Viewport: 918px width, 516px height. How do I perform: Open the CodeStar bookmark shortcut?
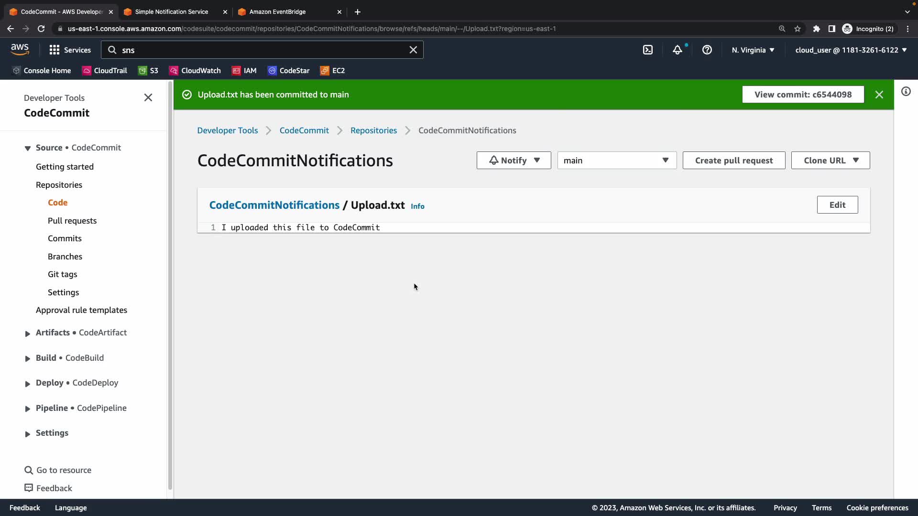click(x=289, y=70)
